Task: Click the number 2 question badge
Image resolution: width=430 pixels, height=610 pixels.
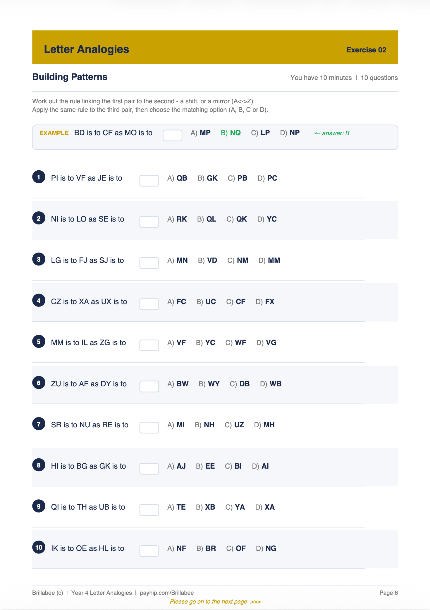Action: pos(39,218)
